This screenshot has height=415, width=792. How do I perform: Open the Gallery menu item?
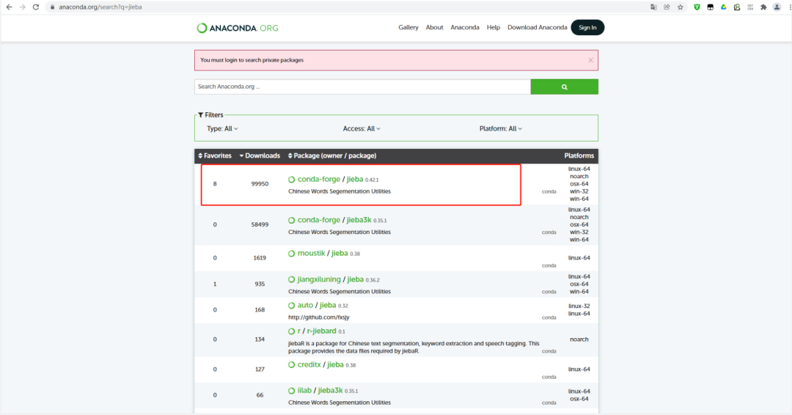coord(408,27)
